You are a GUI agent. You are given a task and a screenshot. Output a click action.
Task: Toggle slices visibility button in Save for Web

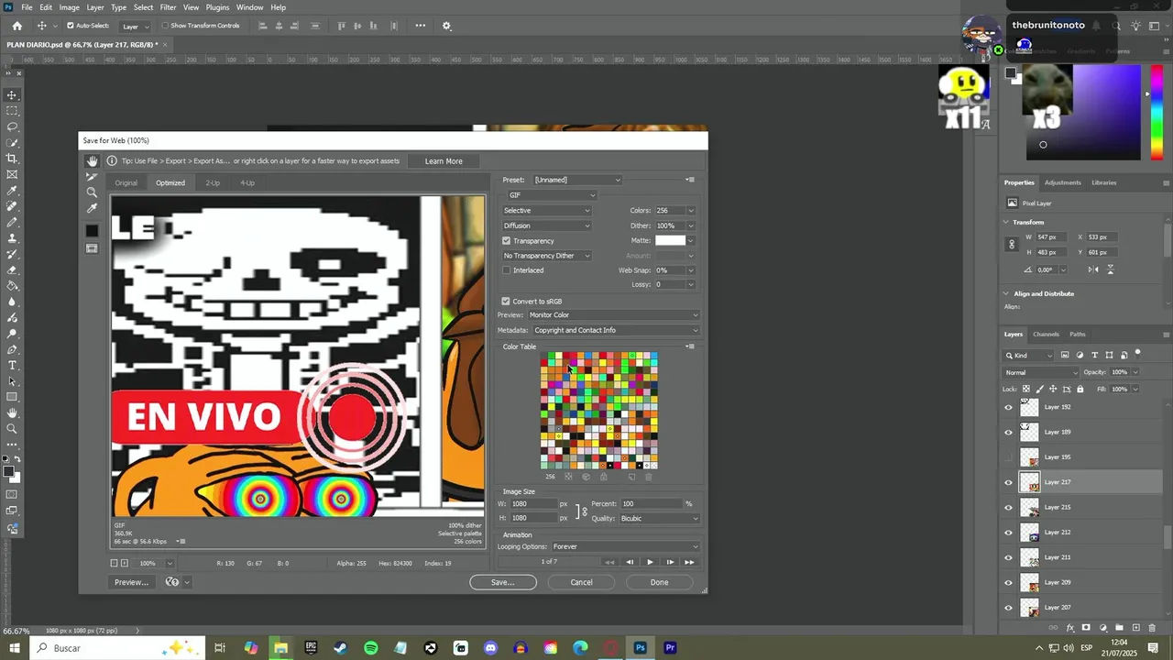(92, 248)
